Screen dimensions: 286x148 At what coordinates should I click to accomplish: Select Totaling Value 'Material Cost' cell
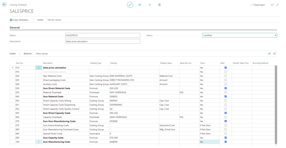coord(169,76)
